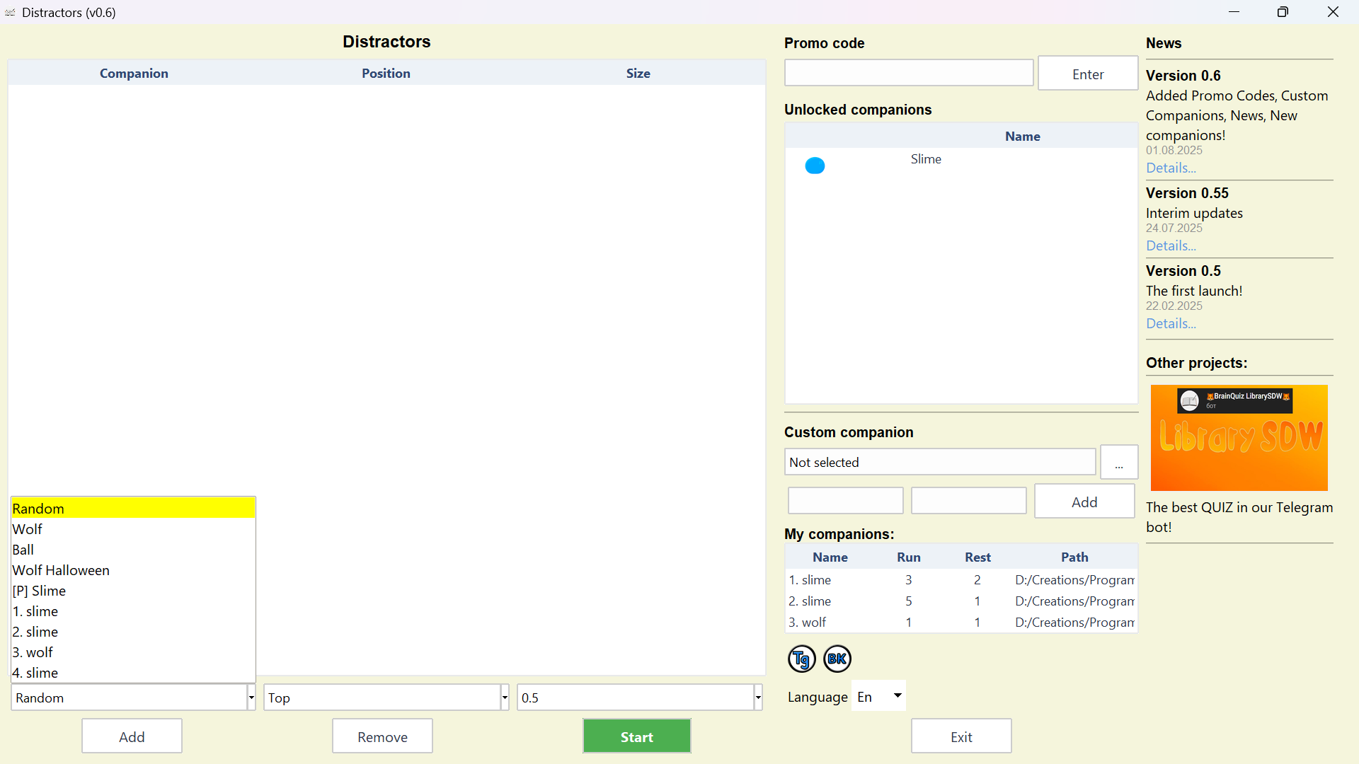Image resolution: width=1359 pixels, height=764 pixels.
Task: Open Details link for Version 0.55
Action: click(x=1171, y=245)
